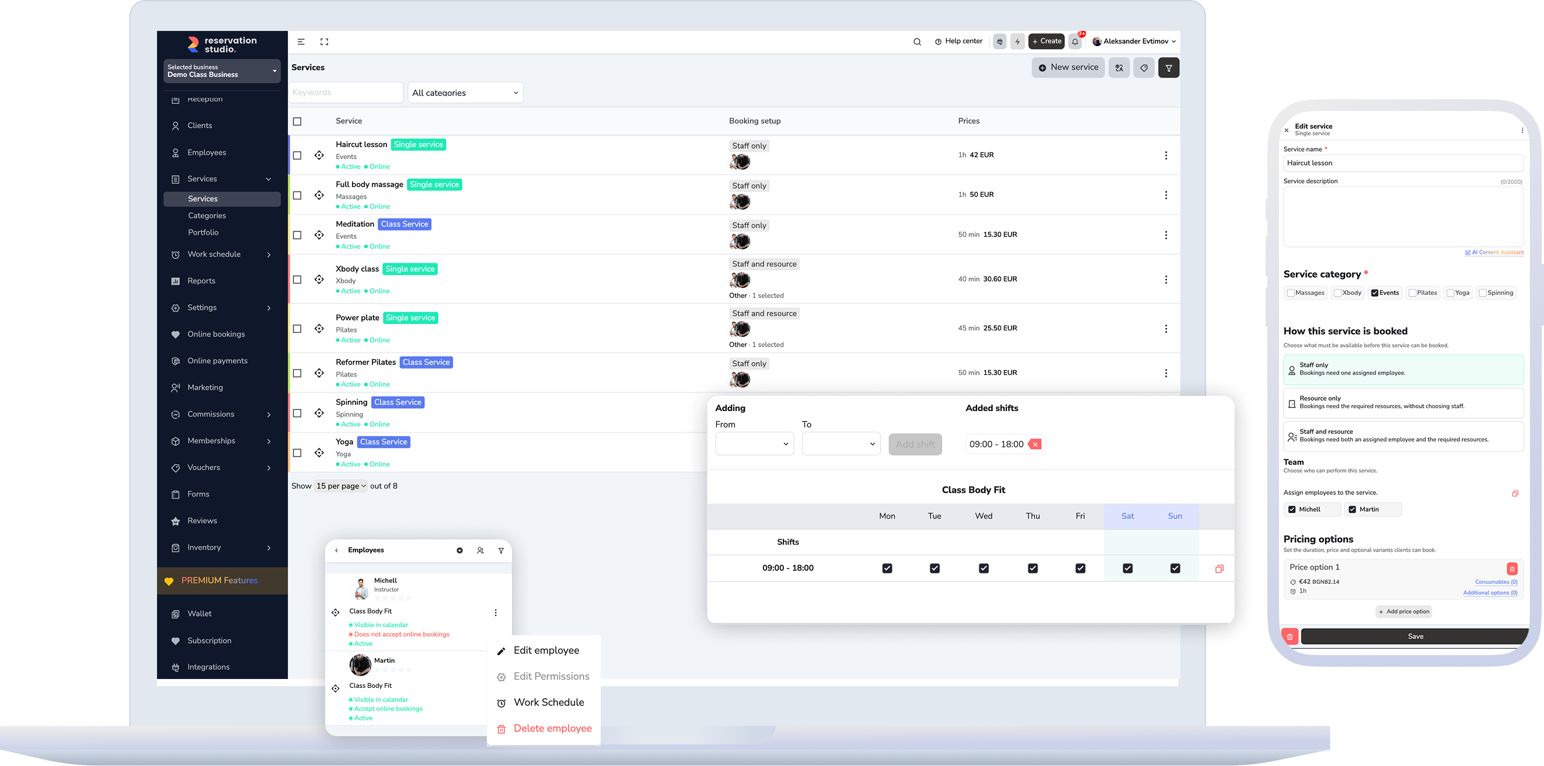This screenshot has height=766, width=1544.
Task: Click Add price option button
Action: tap(1404, 612)
